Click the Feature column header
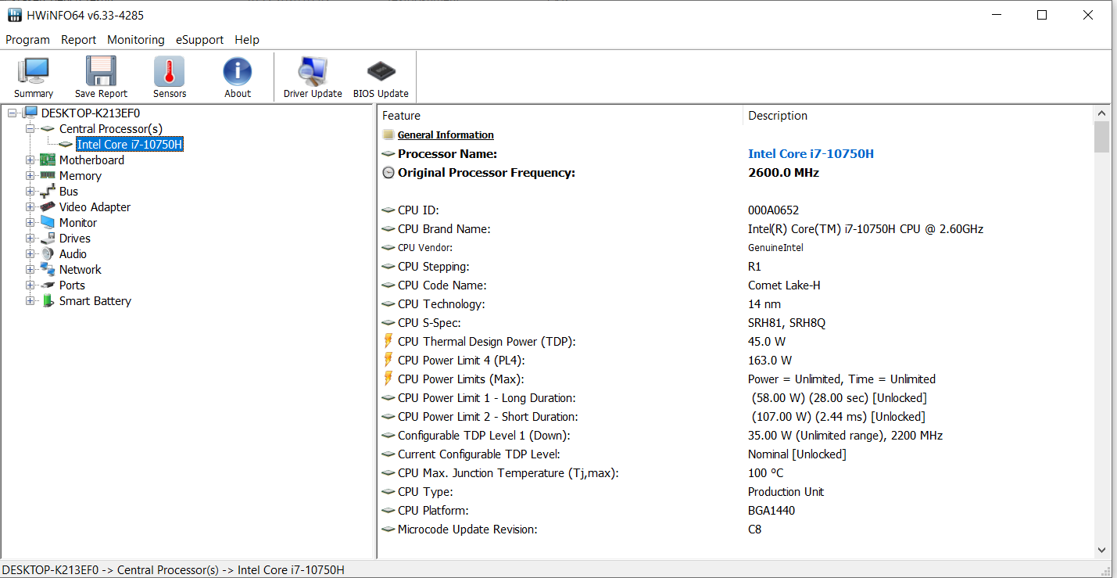 pyautogui.click(x=402, y=116)
